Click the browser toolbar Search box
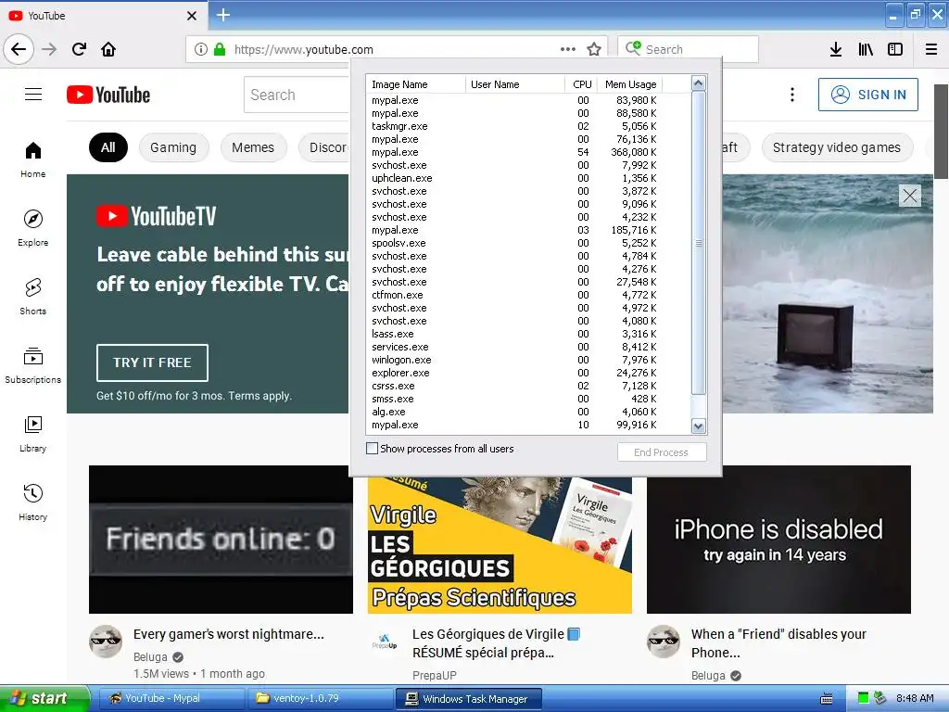The height and width of the screenshot is (712, 949). pos(689,49)
